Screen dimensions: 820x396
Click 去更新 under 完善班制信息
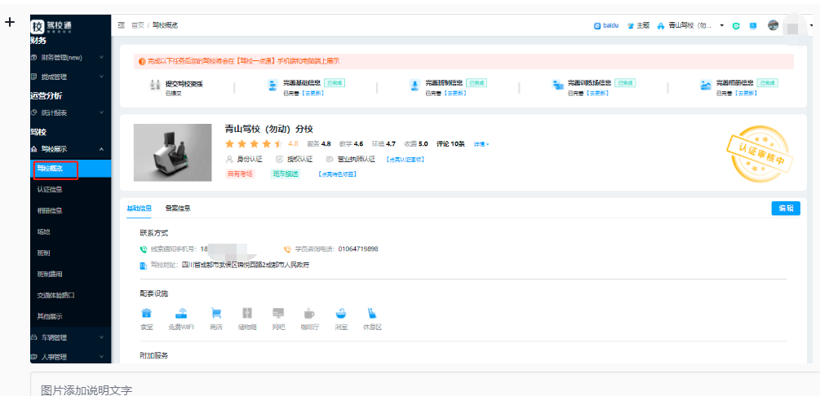click(x=455, y=94)
